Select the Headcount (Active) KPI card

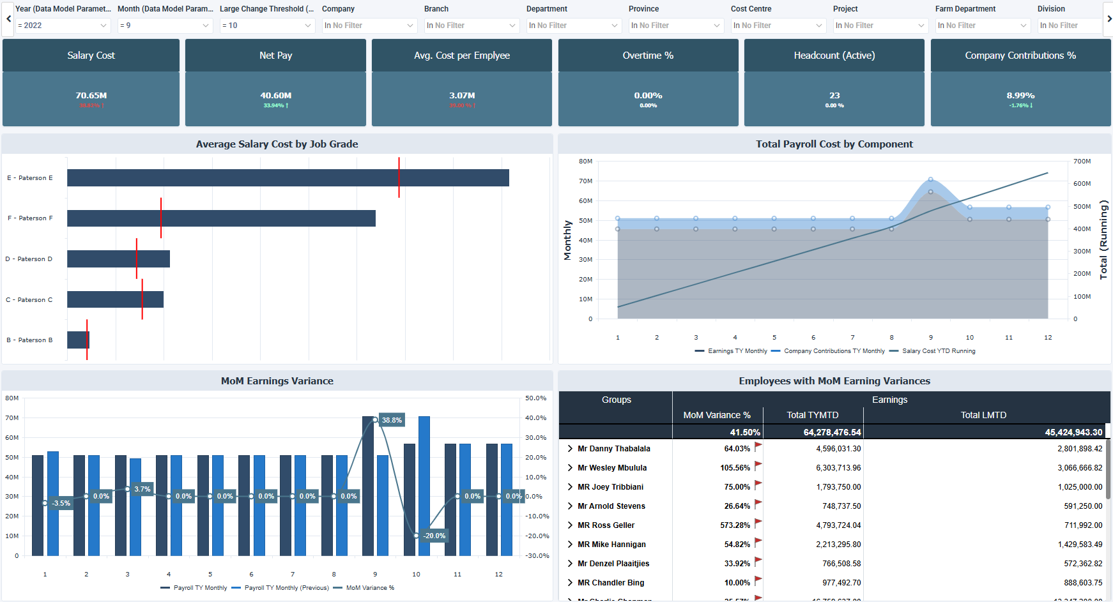tap(834, 82)
